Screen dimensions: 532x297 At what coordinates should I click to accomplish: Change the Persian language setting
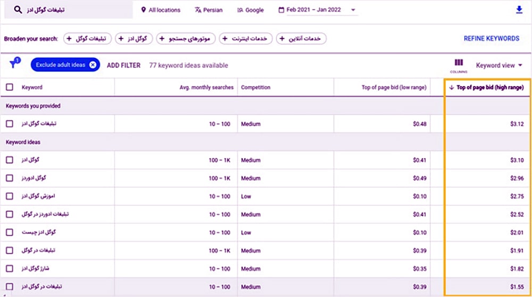click(209, 10)
